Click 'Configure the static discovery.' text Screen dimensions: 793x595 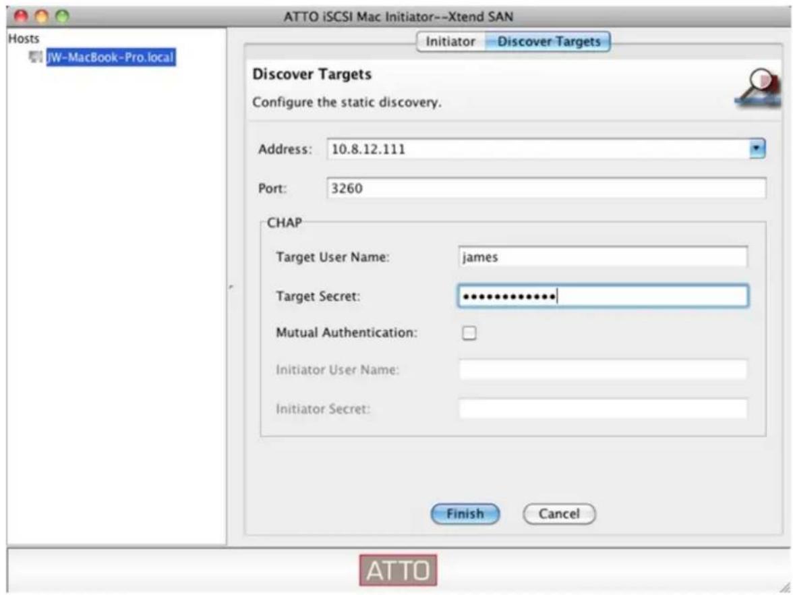click(x=347, y=103)
